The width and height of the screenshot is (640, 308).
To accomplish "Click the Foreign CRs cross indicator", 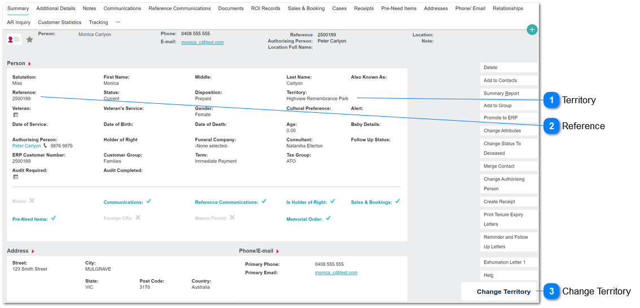I will [138, 218].
